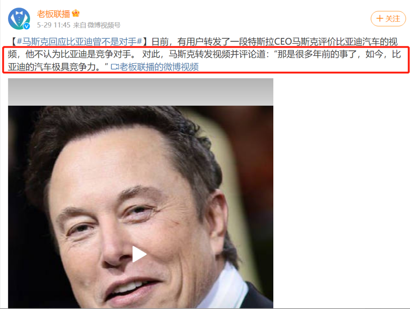Click the video camera icon before video link
Image resolution: width=410 pixels, height=309 pixels.
tap(115, 67)
